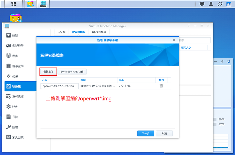
Task: Toggle the DSM widgets panel icon
Action: (x=229, y=4)
